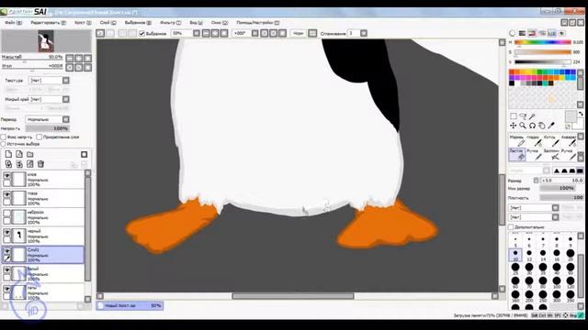
Task: Hide the топ layer's eye
Action: point(6,175)
